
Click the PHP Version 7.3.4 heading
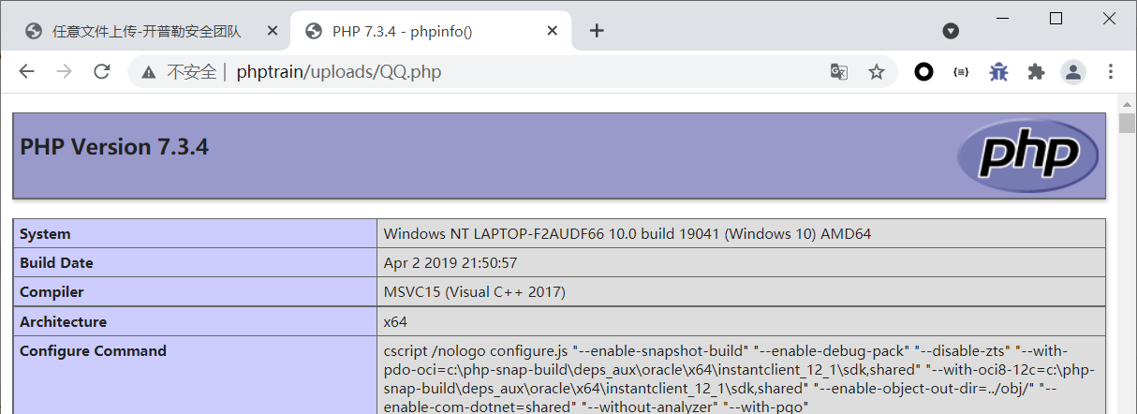[x=114, y=147]
